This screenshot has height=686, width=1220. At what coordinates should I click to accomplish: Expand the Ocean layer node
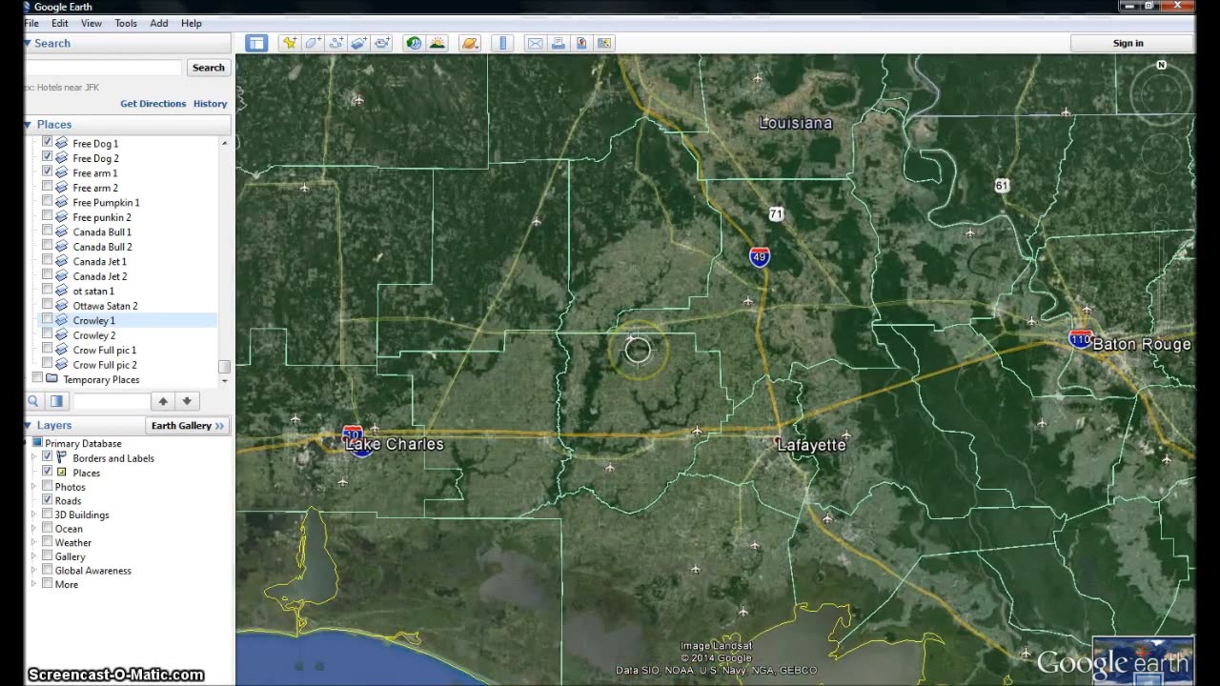(35, 528)
